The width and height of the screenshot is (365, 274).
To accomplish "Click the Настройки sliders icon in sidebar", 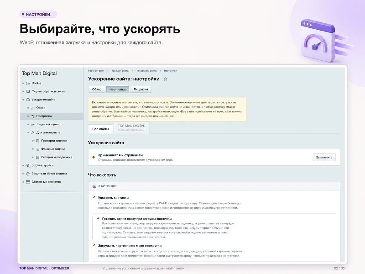I will tap(33, 116).
